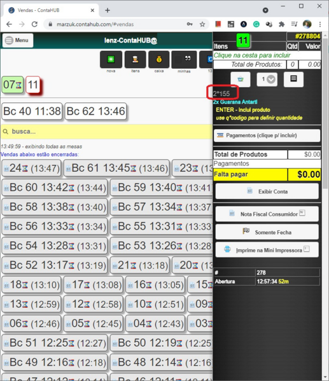This screenshot has height=381, width=329.
Task: Close the Vendas - ContaHUB tab
Action: point(92,10)
